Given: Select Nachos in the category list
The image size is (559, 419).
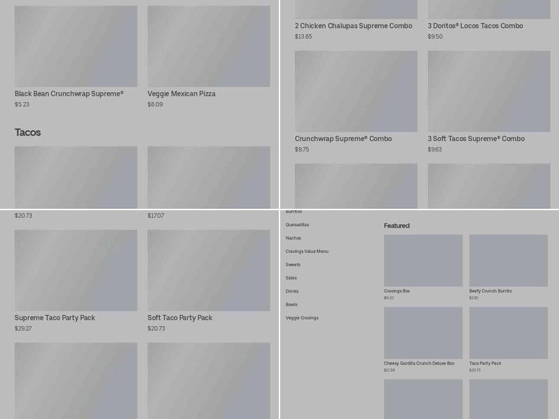Looking at the screenshot, I should (293, 238).
